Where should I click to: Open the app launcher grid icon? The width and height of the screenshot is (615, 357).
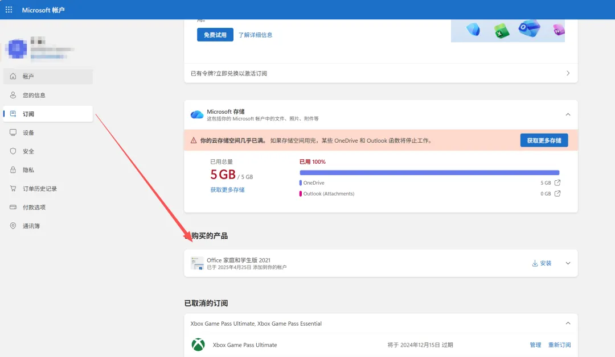click(9, 10)
